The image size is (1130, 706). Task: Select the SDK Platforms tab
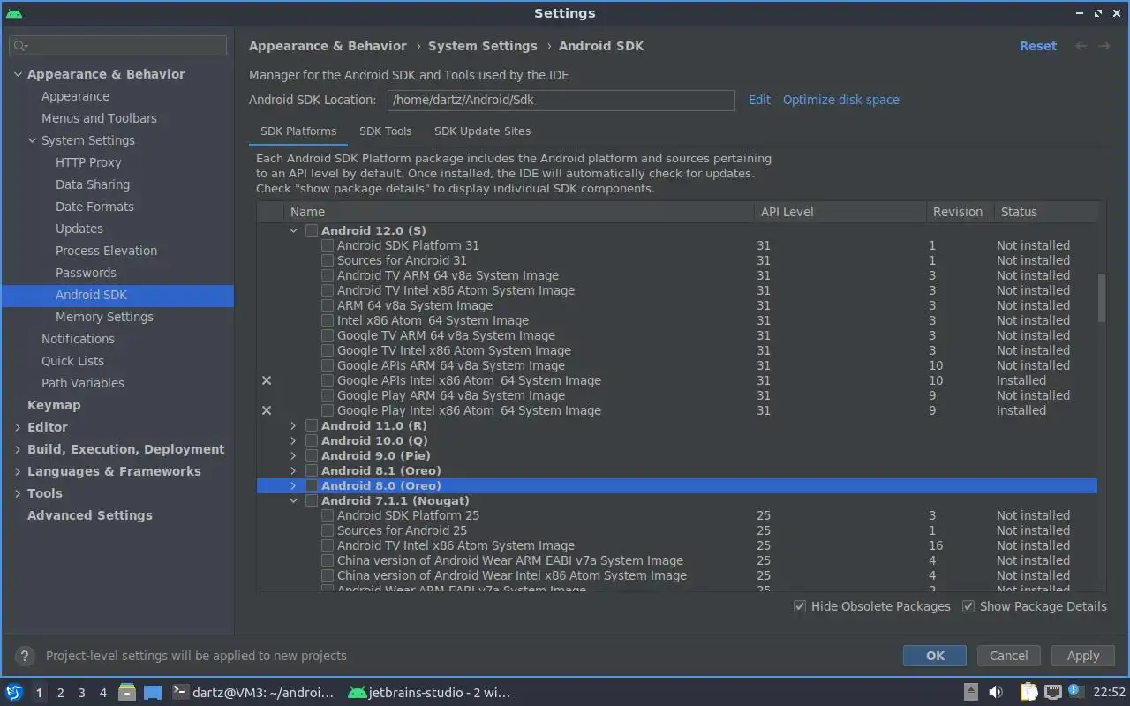[298, 131]
